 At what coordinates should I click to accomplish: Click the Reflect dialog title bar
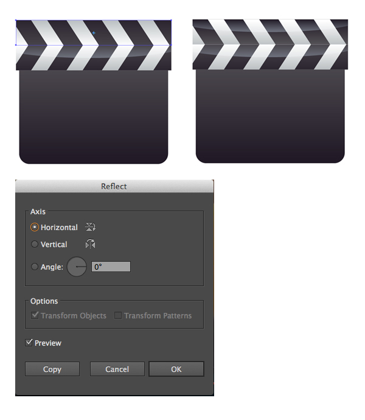click(114, 186)
